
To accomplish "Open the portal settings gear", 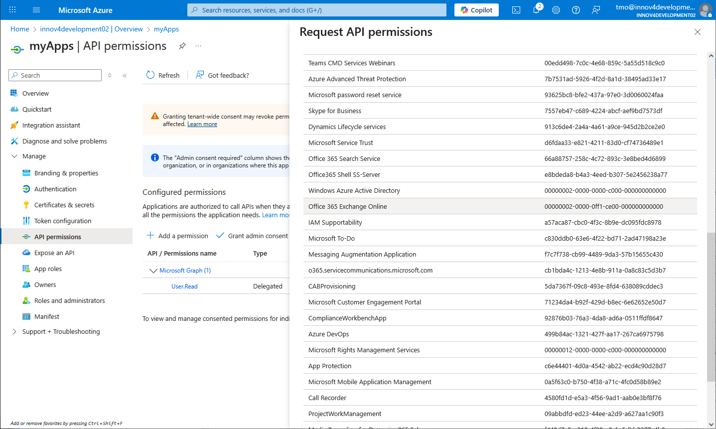I will [x=556, y=10].
